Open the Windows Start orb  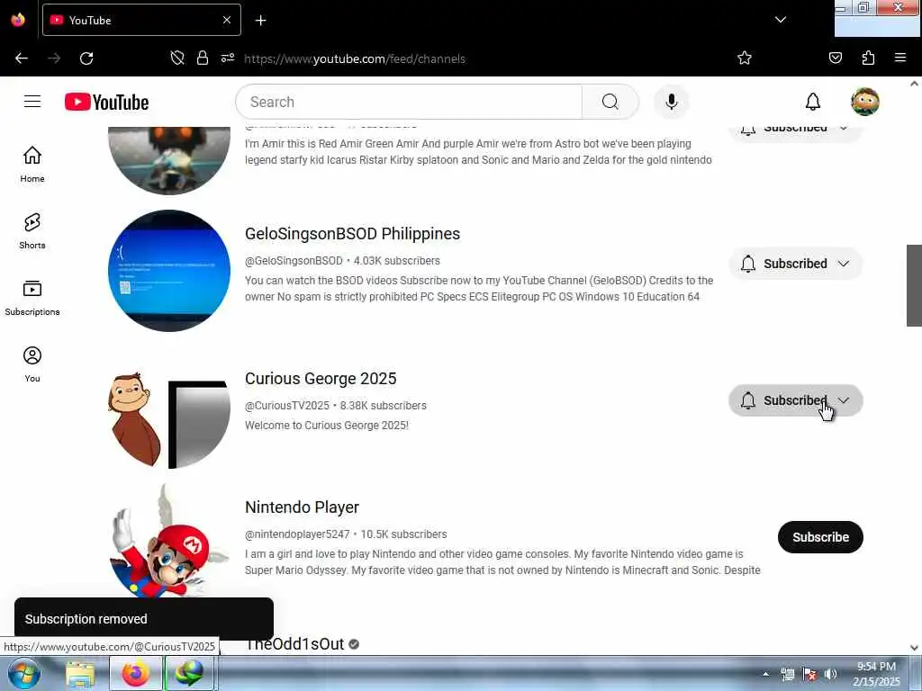tap(23, 673)
